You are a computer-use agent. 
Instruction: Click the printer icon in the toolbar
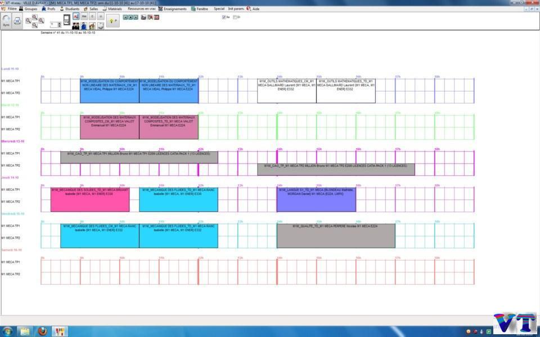[17, 21]
